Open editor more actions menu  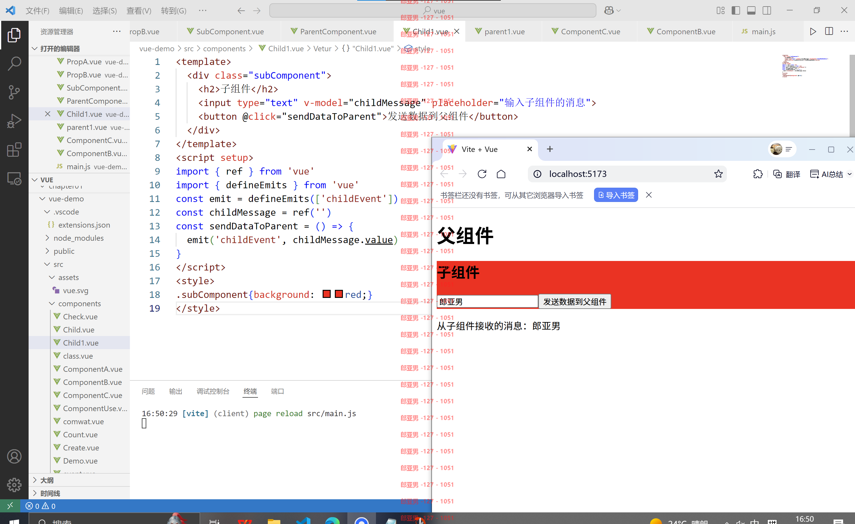pos(844,31)
